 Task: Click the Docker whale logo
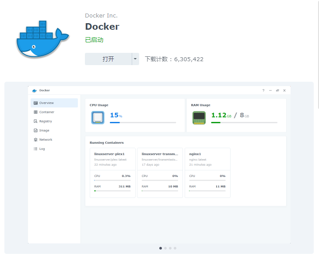[43, 39]
